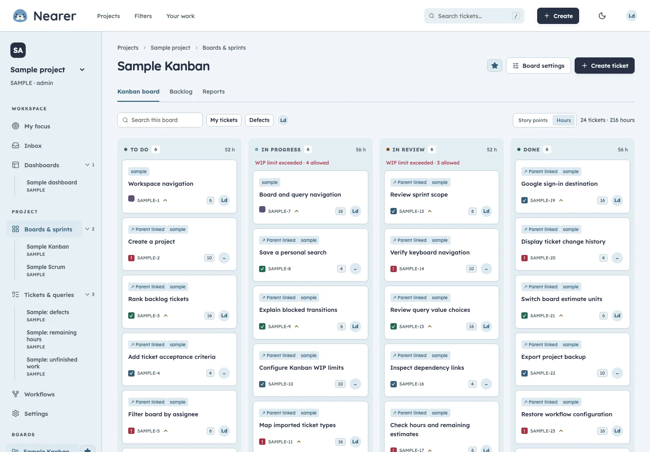Screen dimensions: 650x452
Task: Open Board settings
Action: pos(539,66)
